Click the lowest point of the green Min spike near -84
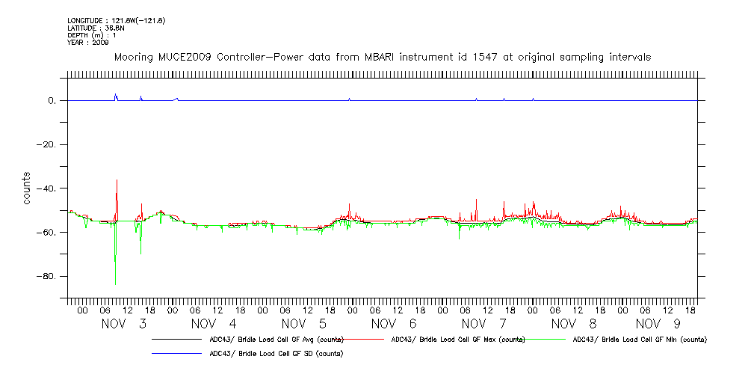 115,285
